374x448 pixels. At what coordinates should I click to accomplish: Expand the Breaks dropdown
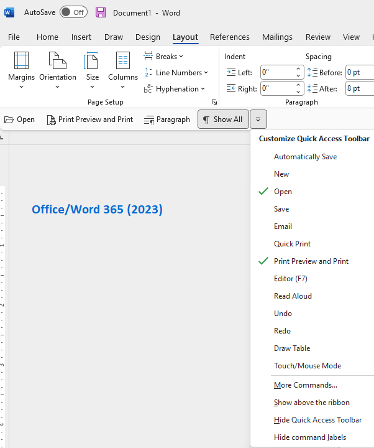164,57
